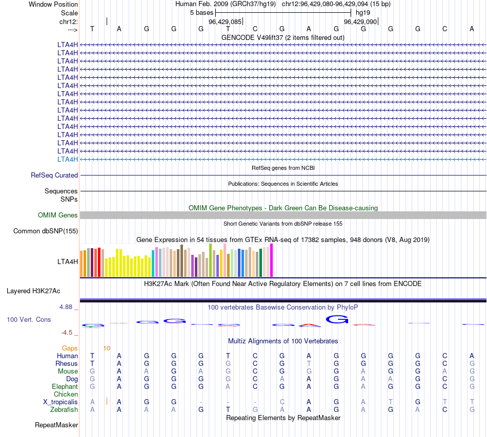
Task: Click the hg19 label beside the scale bar
Action: point(363,13)
